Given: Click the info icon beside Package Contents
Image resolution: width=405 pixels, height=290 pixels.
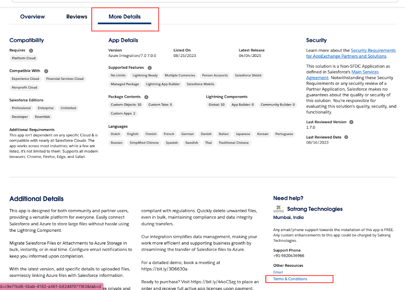Looking at the screenshot, I should pos(146,97).
